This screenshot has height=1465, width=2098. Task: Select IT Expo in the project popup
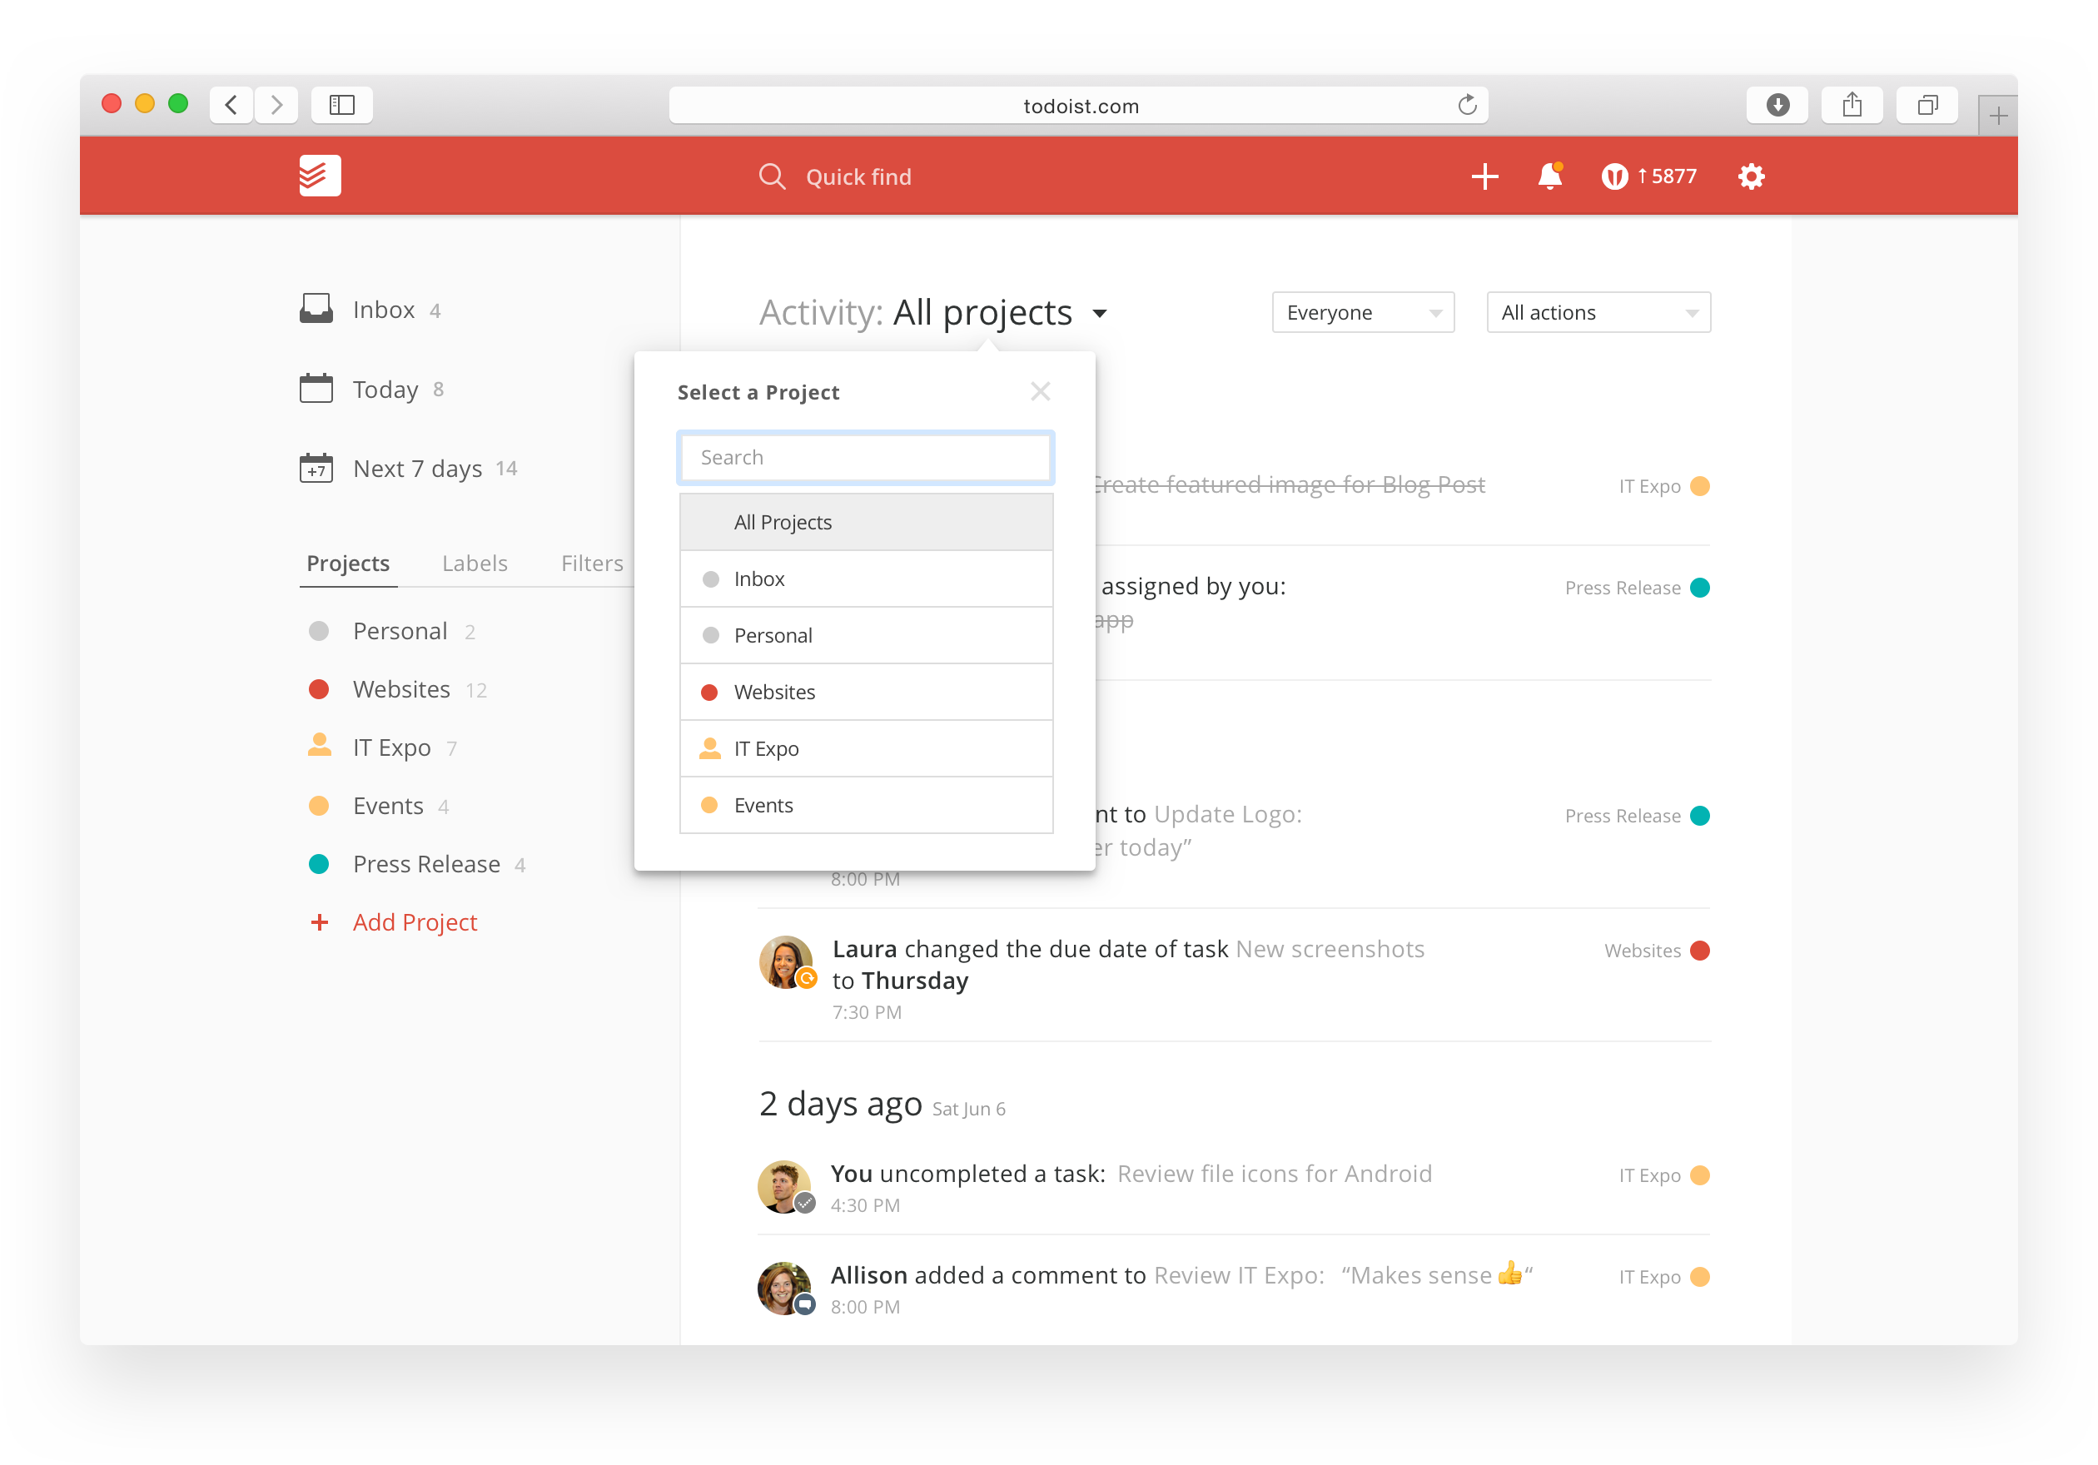pyautogui.click(x=866, y=749)
